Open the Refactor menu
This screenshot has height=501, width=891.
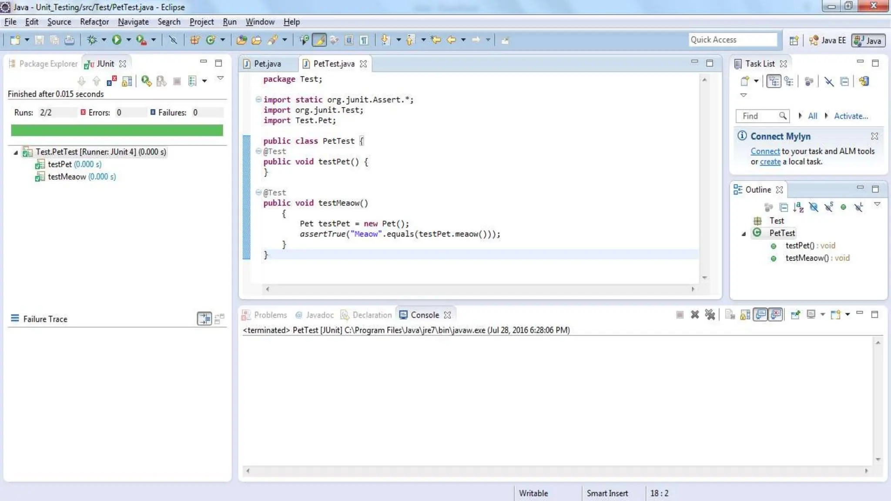pos(94,22)
